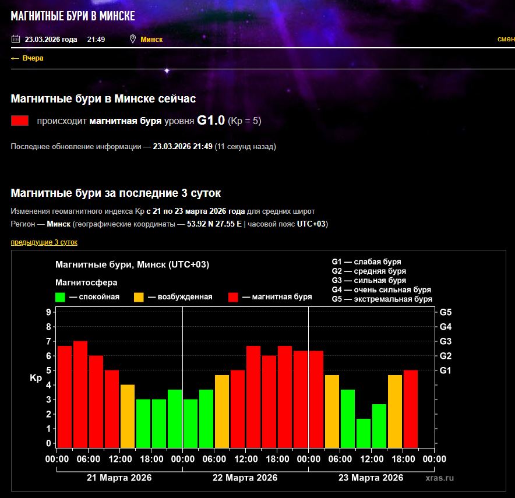Click the location pin icon near Минск

click(133, 40)
